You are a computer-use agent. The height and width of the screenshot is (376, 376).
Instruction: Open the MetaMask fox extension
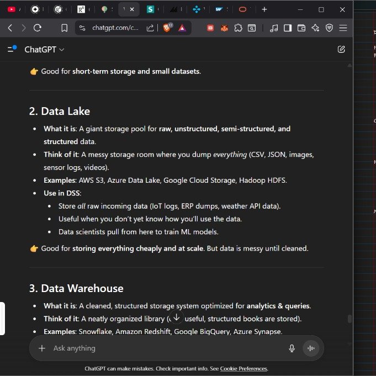tap(224, 28)
